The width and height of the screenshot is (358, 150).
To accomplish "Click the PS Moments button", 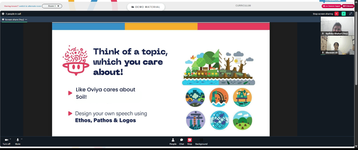I will point(348,6).
